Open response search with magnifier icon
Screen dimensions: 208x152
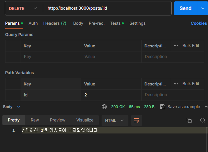[203, 120]
